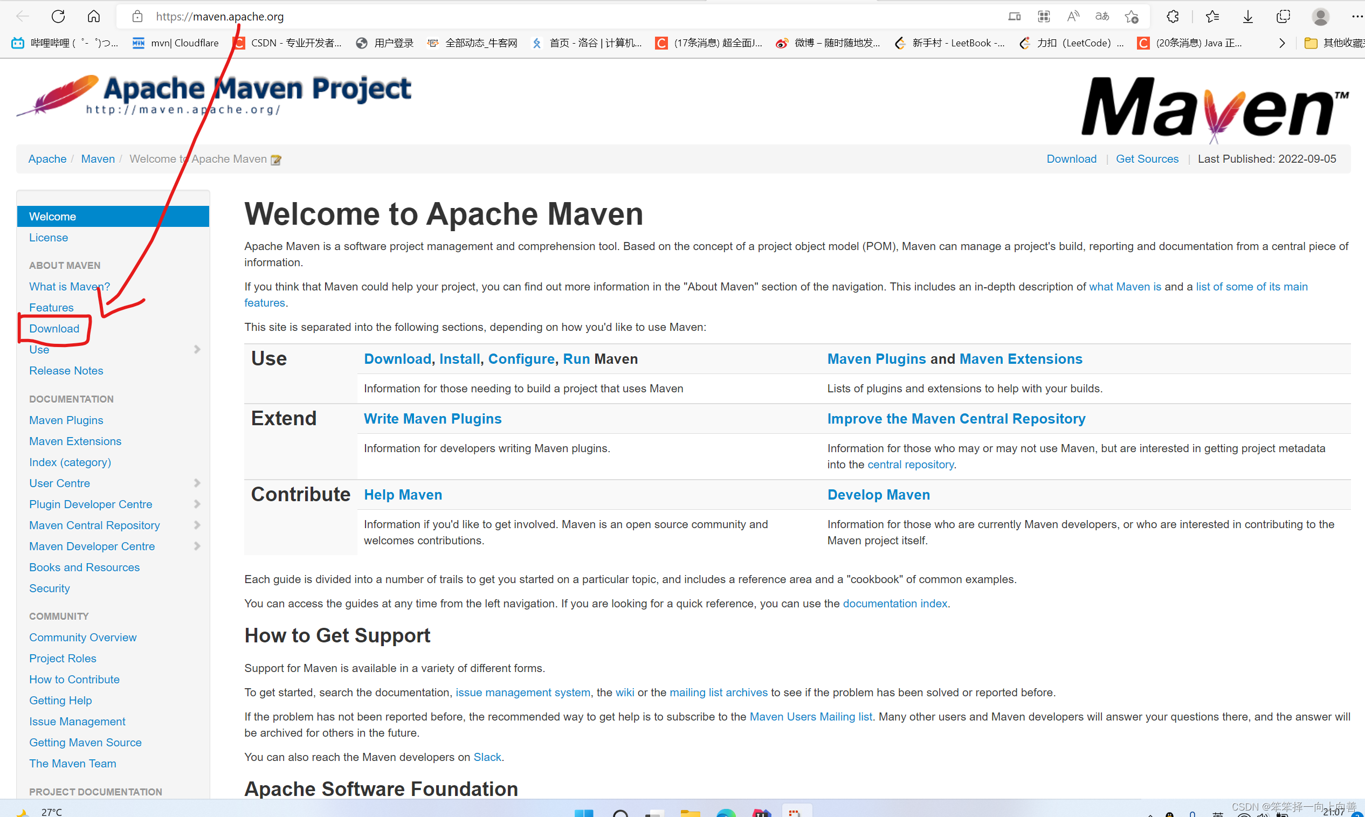Open the browser extensions puzzle icon
This screenshot has height=817, width=1365.
(x=1173, y=17)
